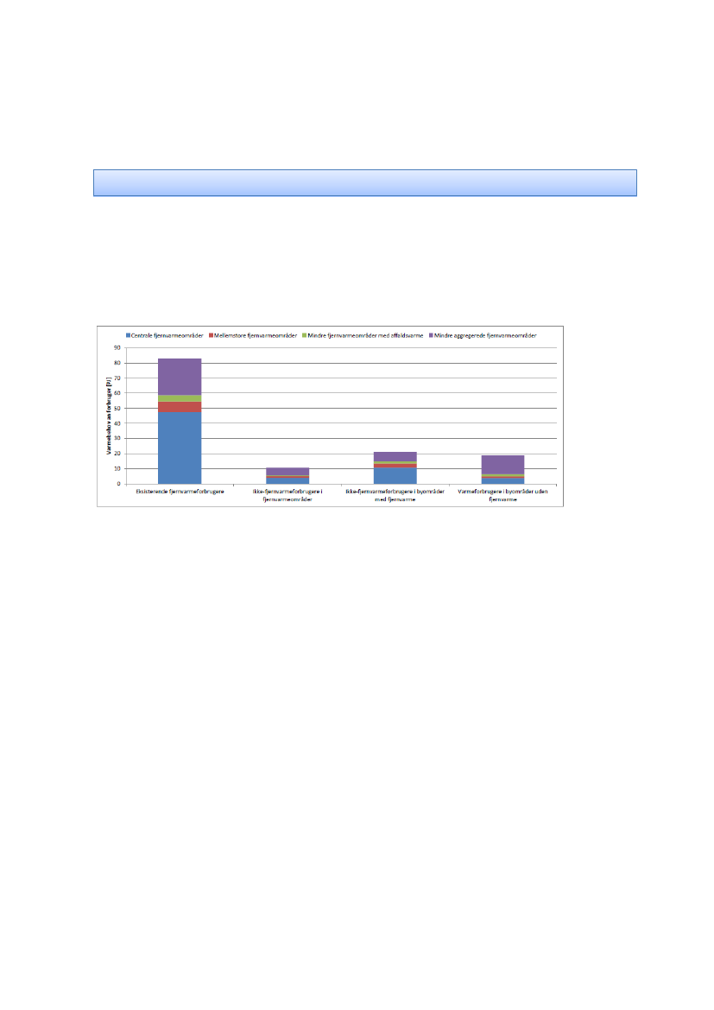Image resolution: width=714 pixels, height=1010 pixels.
Task: Click the blue Centrale fjernvarmeområder legend swatch
Action: coord(128,335)
